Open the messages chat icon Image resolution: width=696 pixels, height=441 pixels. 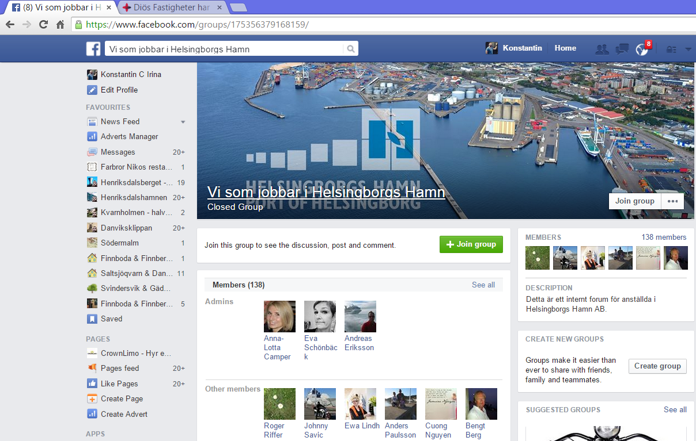point(622,49)
